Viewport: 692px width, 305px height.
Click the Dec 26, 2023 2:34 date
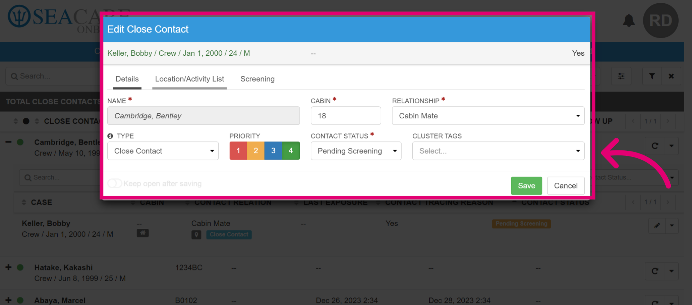pos(347,300)
